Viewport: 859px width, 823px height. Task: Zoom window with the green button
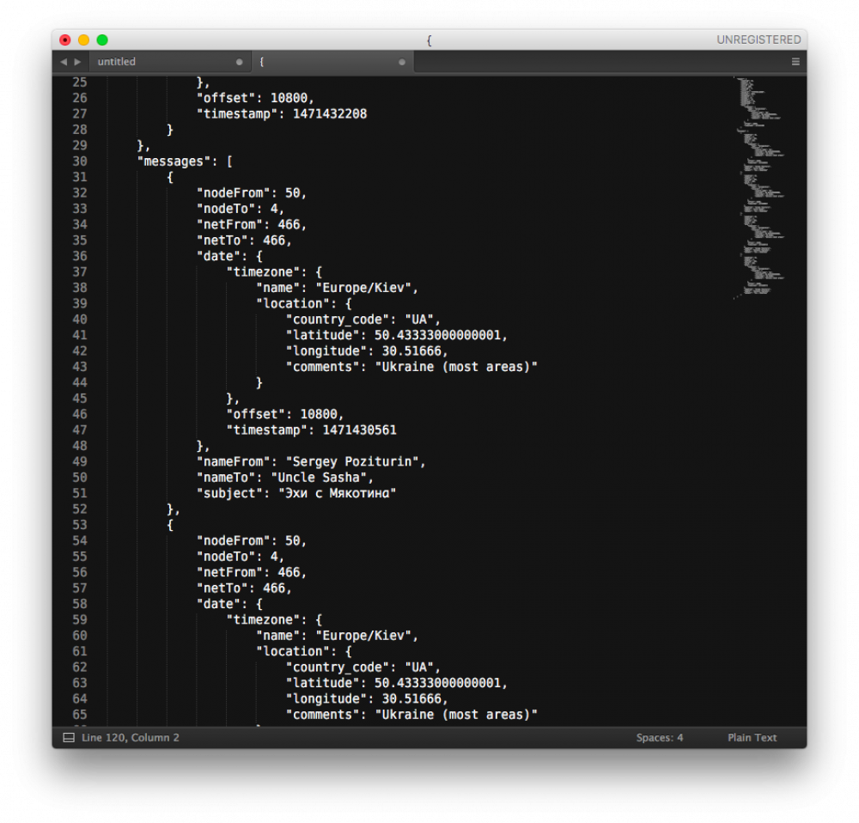tap(102, 40)
